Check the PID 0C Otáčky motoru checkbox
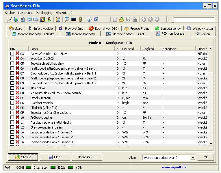 tap(12, 98)
